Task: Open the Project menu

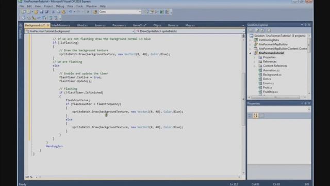Action: click(48, 6)
